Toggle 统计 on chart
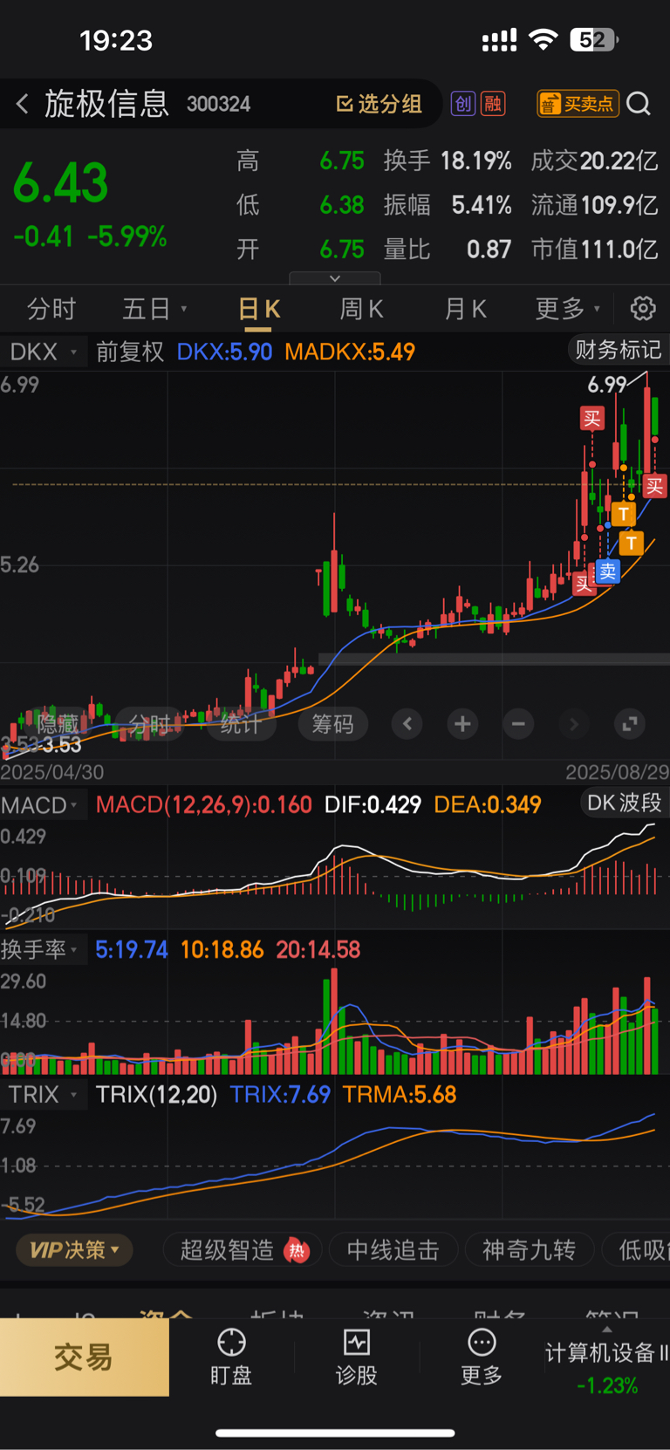 click(x=241, y=723)
